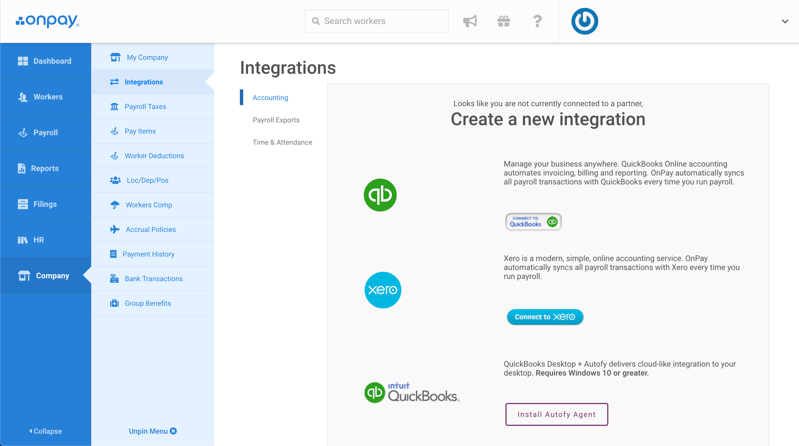Click the Filings cabinet icon
Viewport: 799px width, 446px height.
coord(23,204)
